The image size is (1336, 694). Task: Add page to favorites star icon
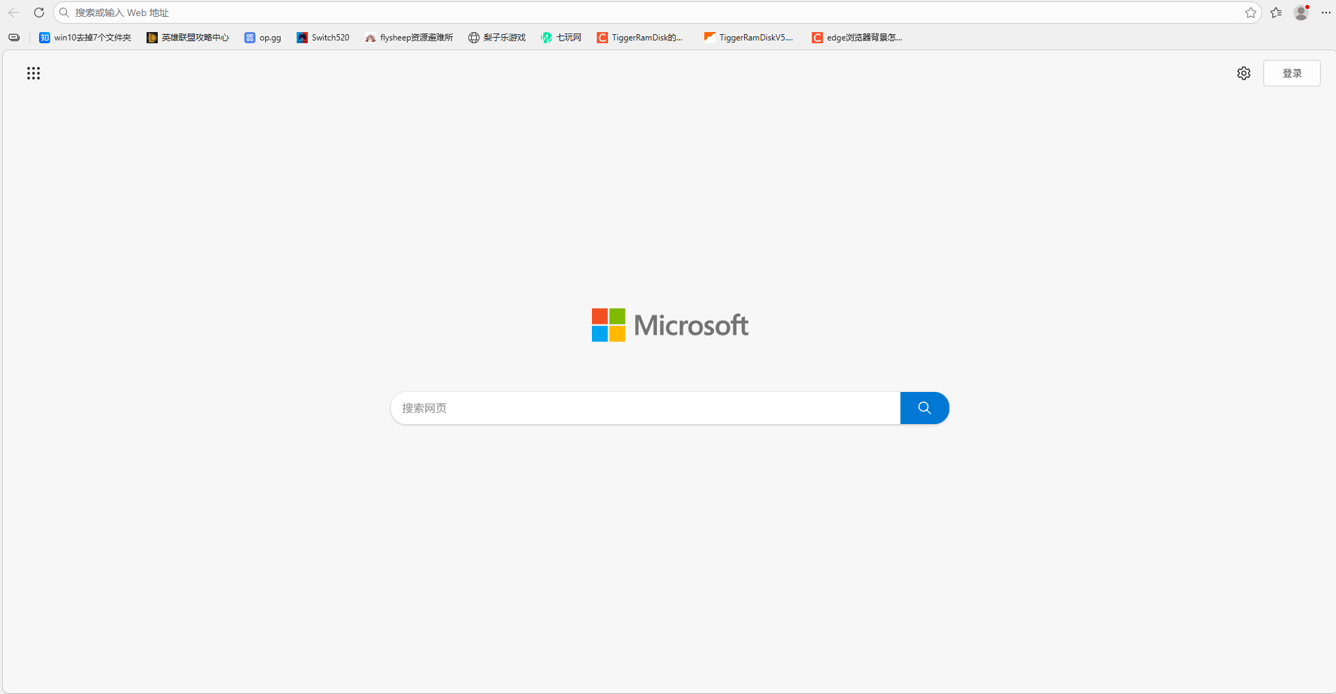click(x=1251, y=13)
